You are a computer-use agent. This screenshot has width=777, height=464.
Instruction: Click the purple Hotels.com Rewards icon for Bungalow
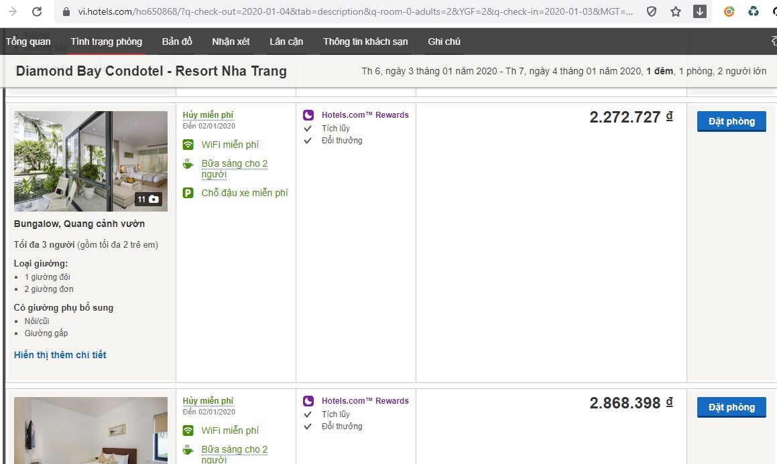[308, 115]
